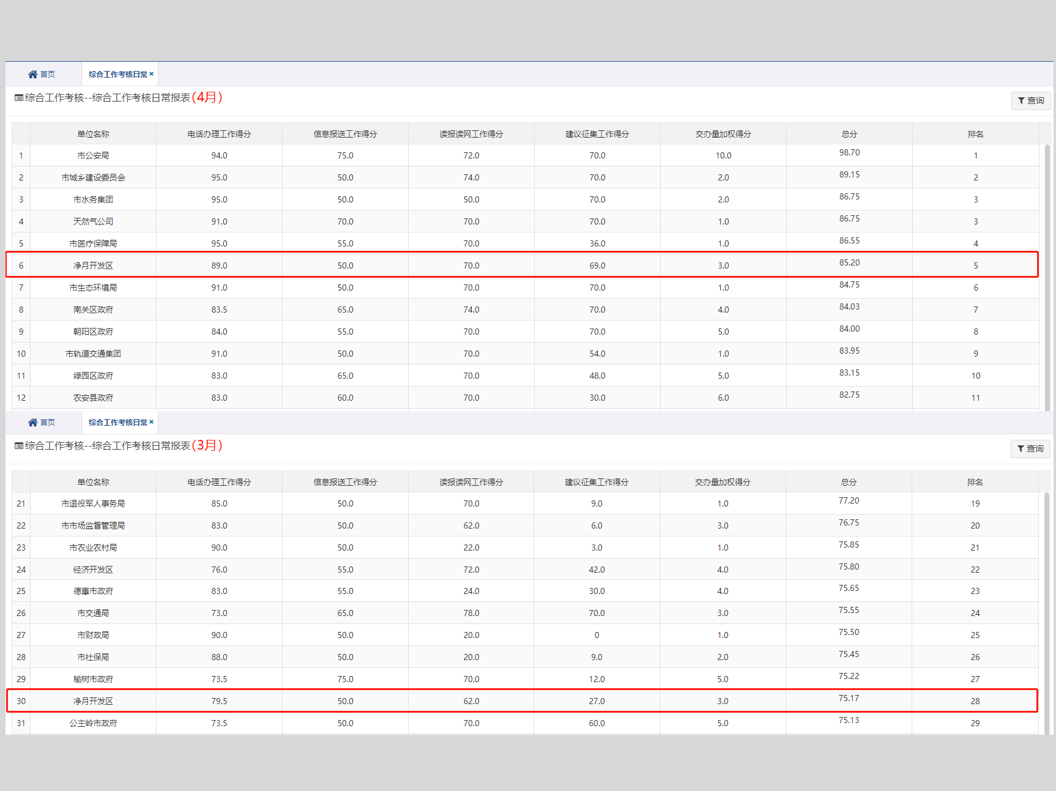Viewport: 1056px width, 791px height.
Task: Click the list icon beside the 3月 report title
Action: tap(19, 446)
